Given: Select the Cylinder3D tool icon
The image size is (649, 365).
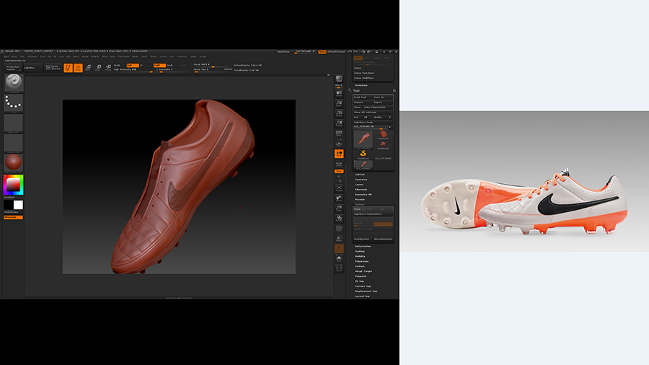Looking at the screenshot, I should pos(383,135).
